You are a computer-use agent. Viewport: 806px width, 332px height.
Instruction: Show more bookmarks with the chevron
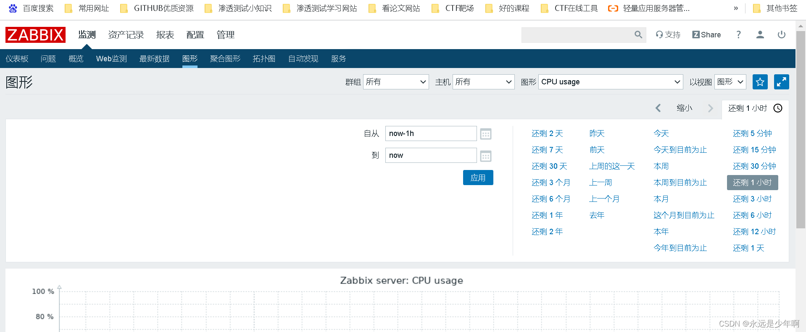tap(736, 8)
